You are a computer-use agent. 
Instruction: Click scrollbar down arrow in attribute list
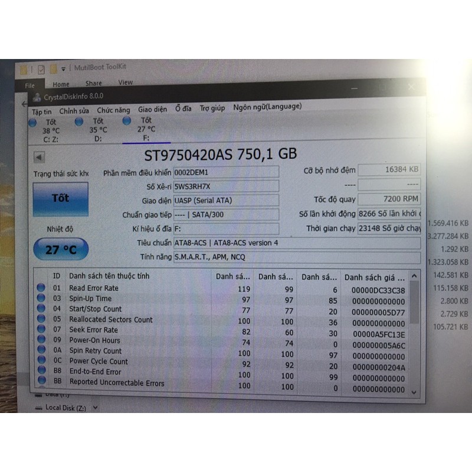tap(414, 392)
